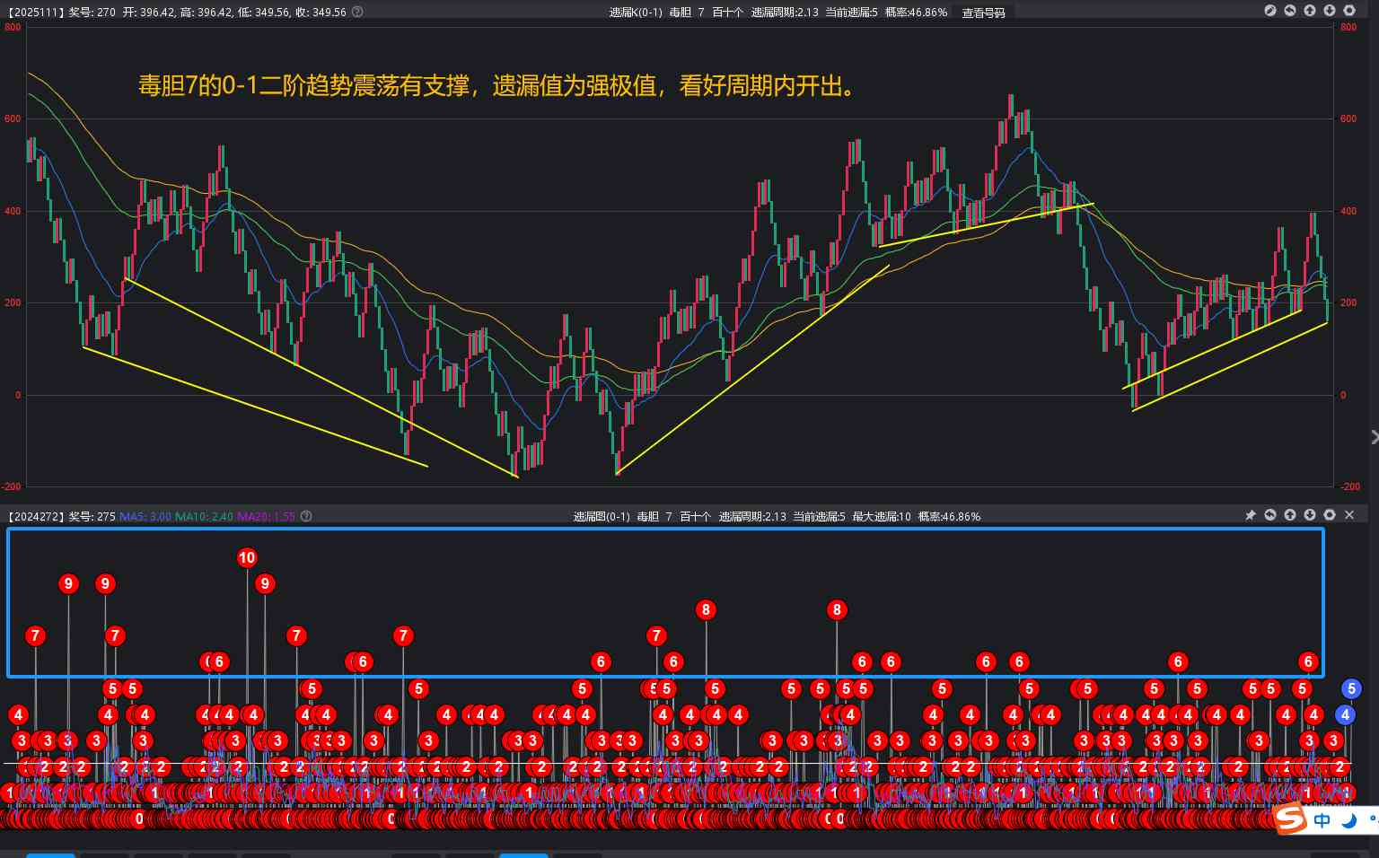Select the red 10 omission marker

[247, 557]
